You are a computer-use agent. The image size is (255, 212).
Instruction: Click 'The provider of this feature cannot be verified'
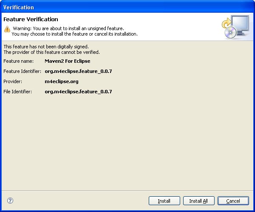tap(51, 52)
